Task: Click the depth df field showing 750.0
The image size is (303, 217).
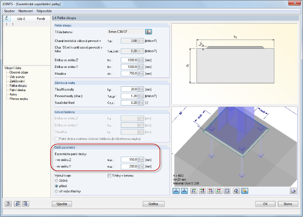Action: (129, 74)
